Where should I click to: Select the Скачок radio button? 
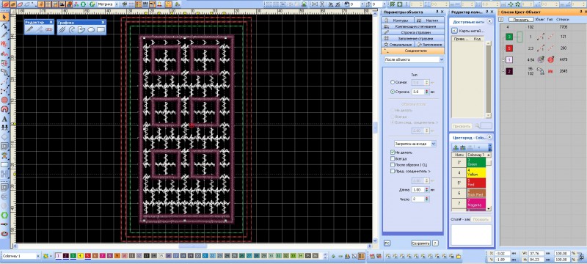[x=393, y=82]
